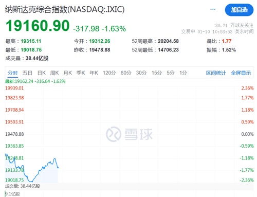Open the three-dot more options menu
257x197 pixels.
click(x=213, y=9)
